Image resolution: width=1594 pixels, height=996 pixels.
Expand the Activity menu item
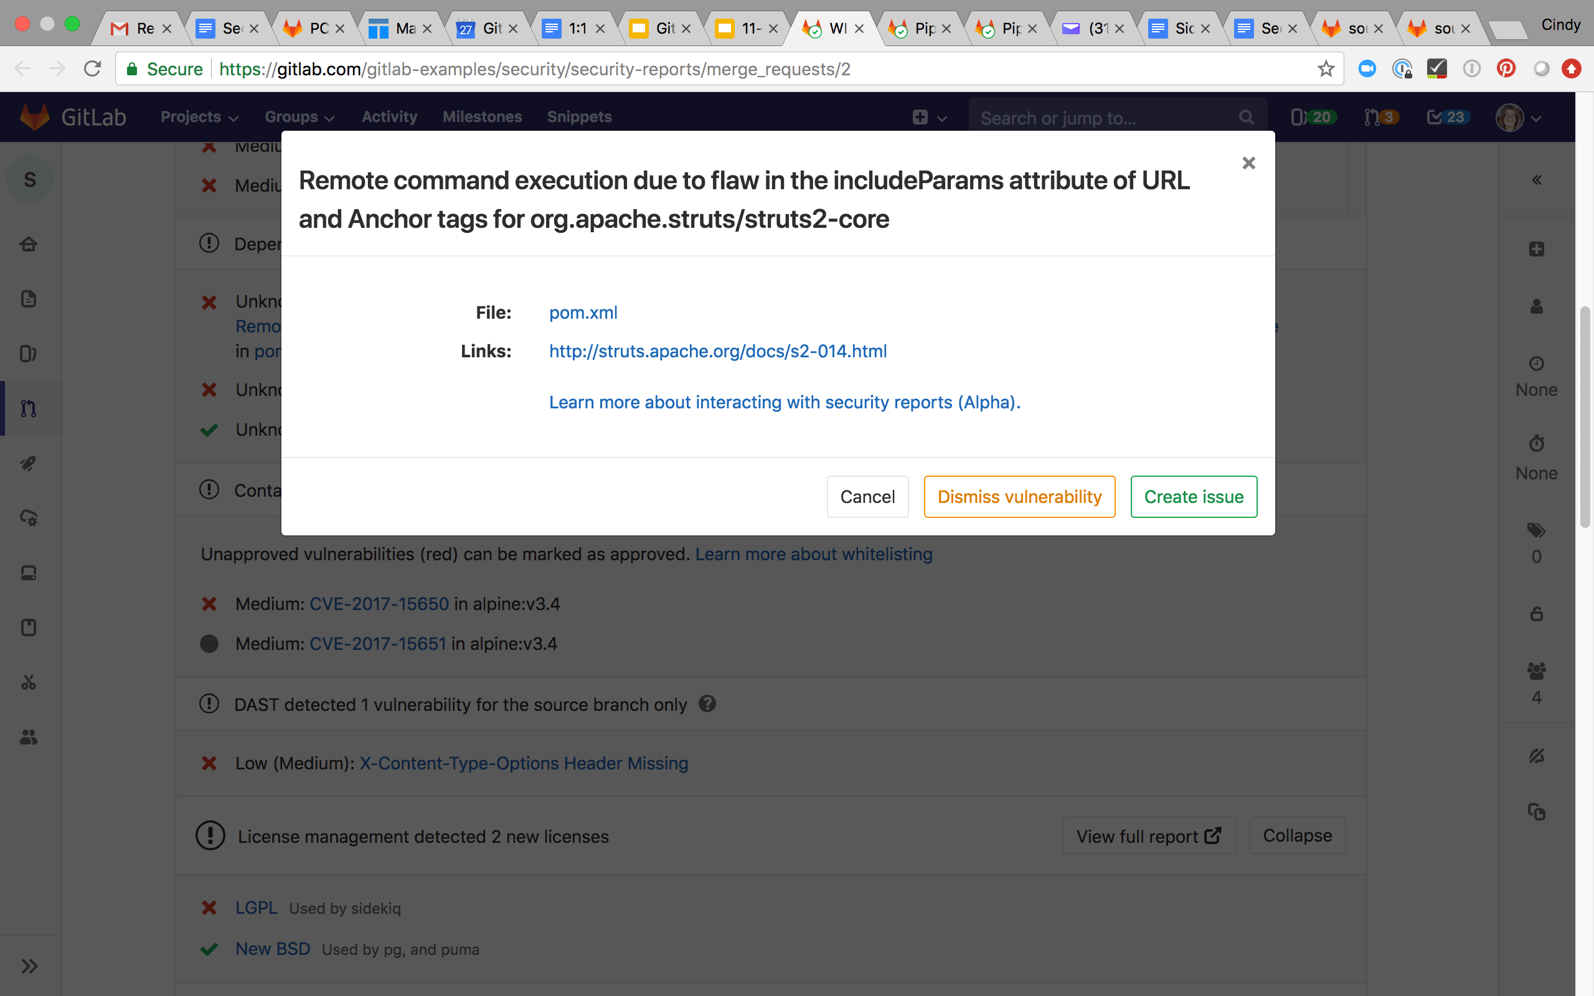coord(388,116)
